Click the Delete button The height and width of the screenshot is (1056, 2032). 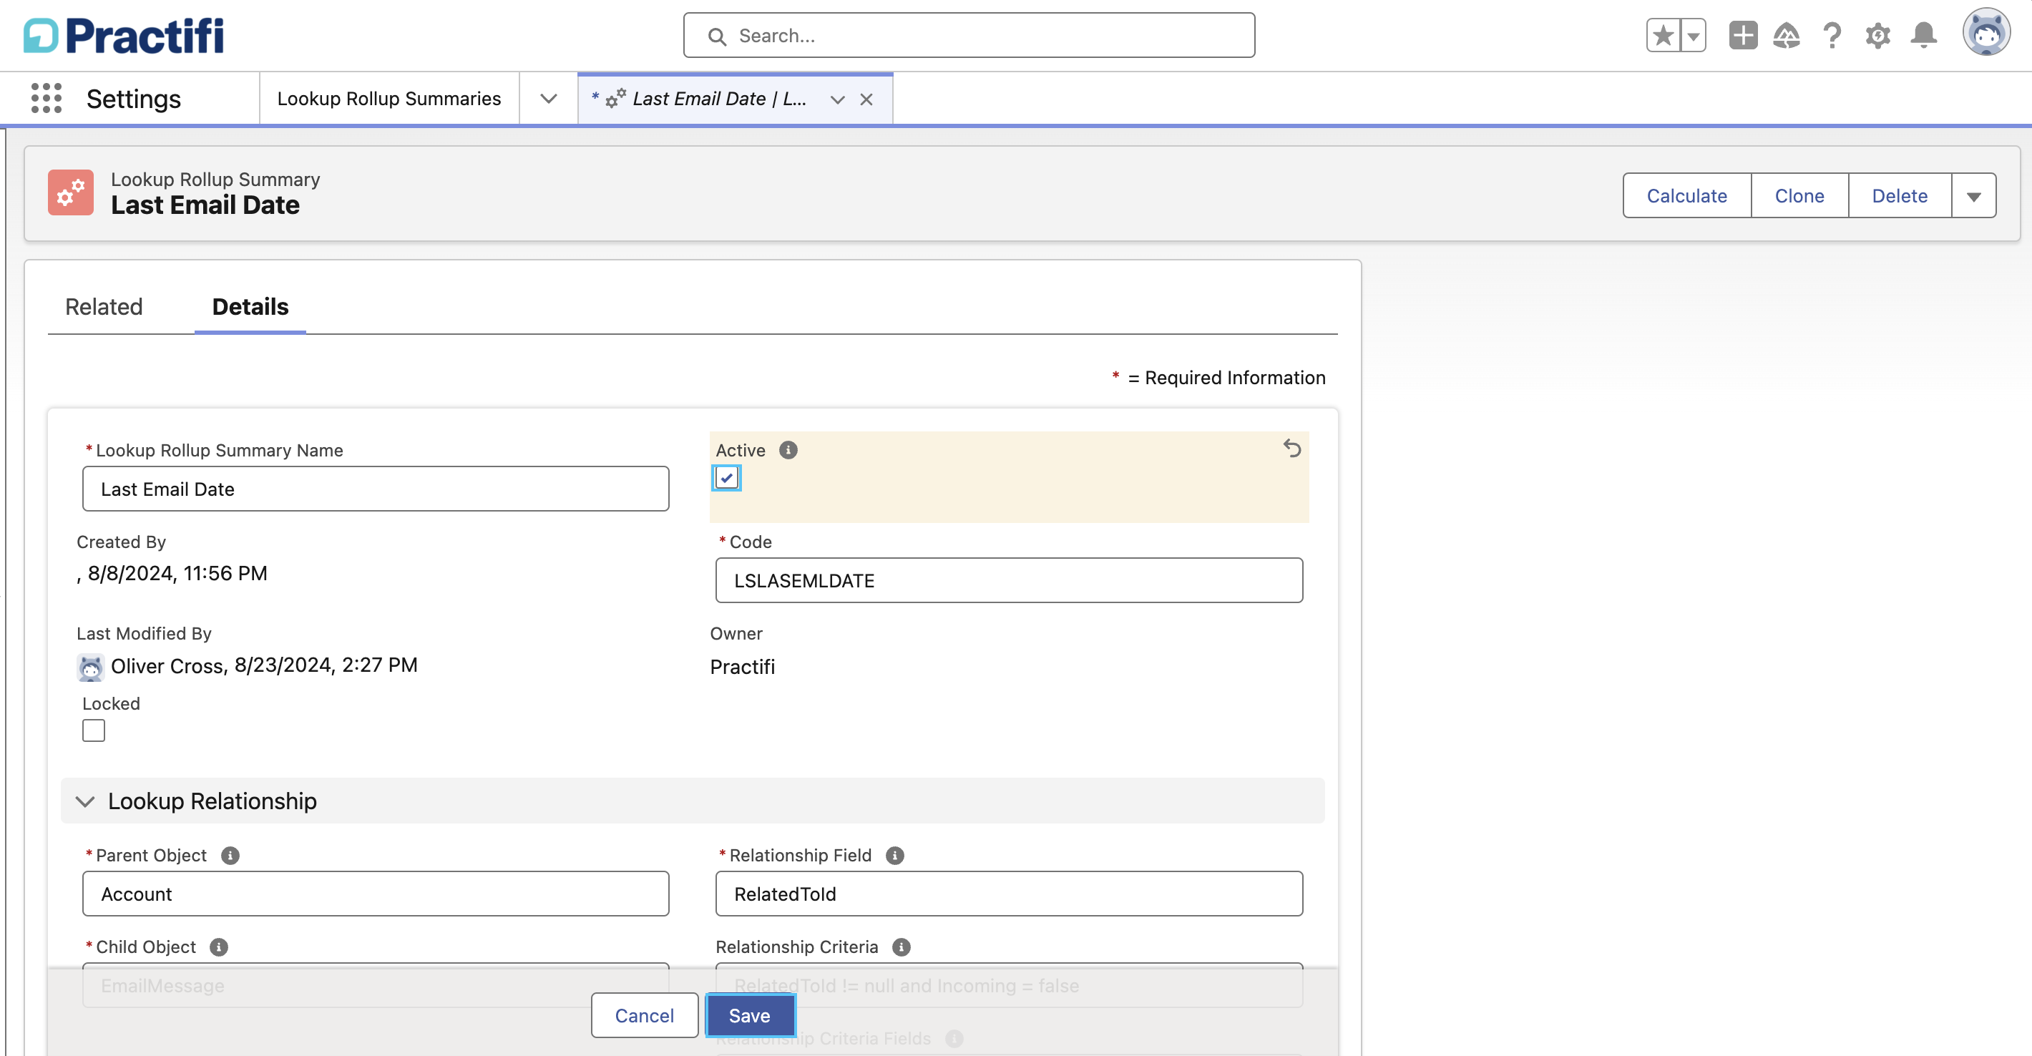click(1900, 195)
